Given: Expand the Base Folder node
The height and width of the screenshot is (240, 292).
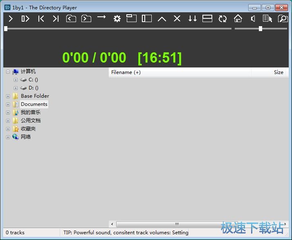Looking at the screenshot, I should [x=8, y=96].
